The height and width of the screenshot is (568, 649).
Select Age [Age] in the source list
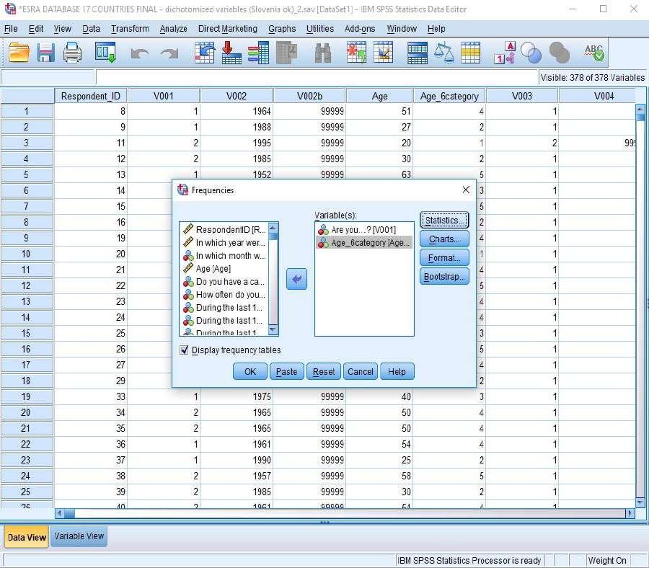tap(224, 268)
